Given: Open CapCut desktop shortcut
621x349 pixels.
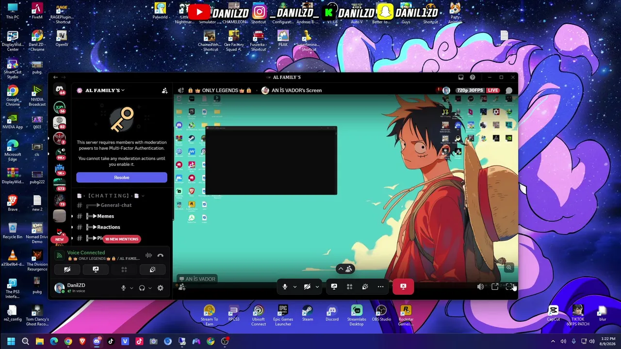Looking at the screenshot, I should pos(553,313).
